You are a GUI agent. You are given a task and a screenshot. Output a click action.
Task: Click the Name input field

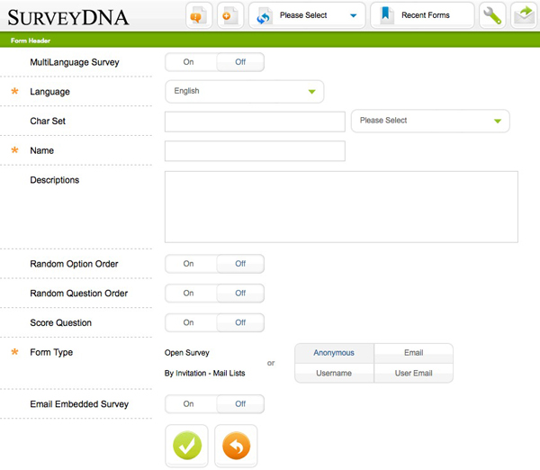click(x=255, y=151)
